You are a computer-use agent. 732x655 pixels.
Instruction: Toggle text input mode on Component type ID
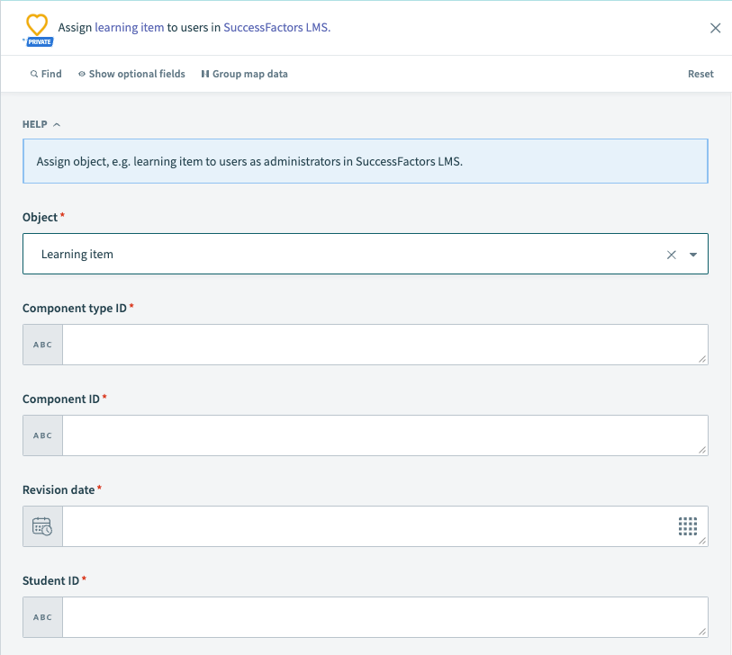click(41, 344)
